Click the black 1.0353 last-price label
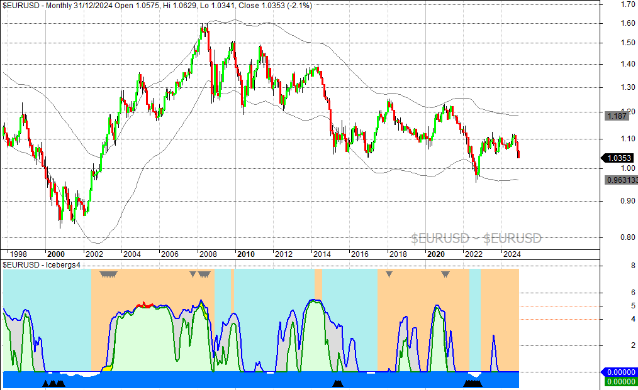 pyautogui.click(x=619, y=156)
